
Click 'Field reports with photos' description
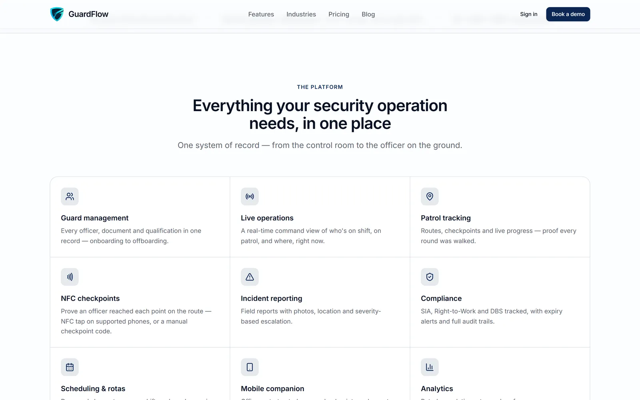click(x=311, y=316)
